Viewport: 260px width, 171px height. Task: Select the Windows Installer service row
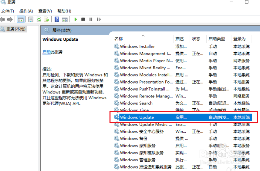pos(183,47)
